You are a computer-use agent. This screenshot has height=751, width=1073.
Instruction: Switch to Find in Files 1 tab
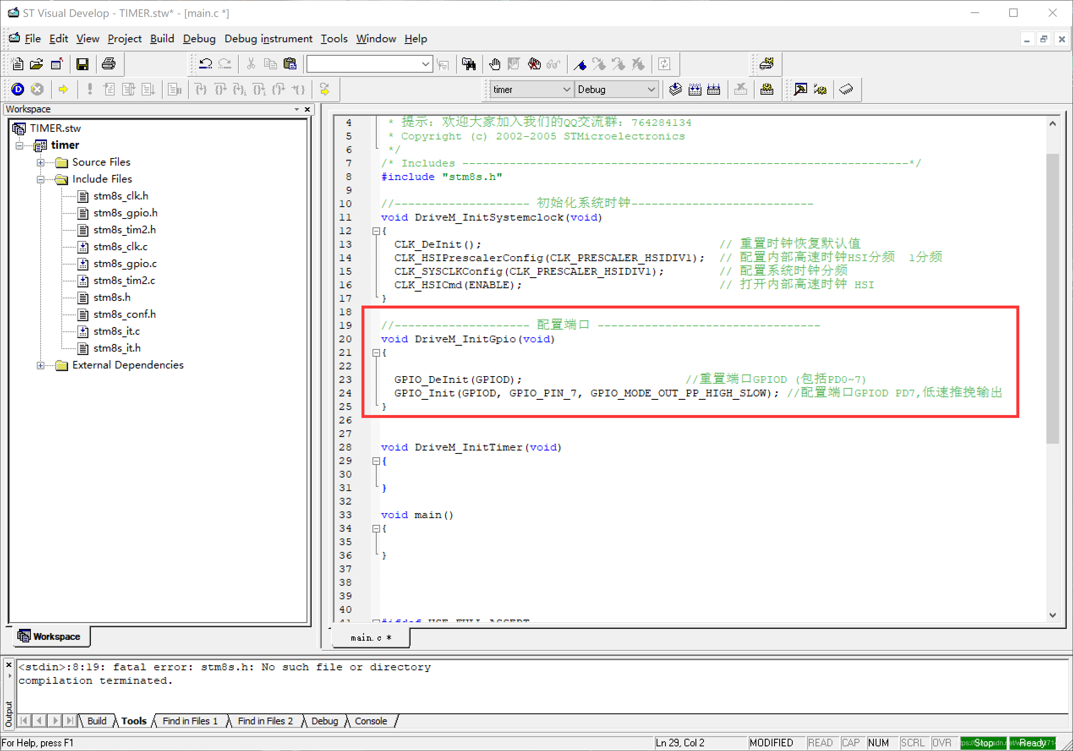pyautogui.click(x=190, y=721)
